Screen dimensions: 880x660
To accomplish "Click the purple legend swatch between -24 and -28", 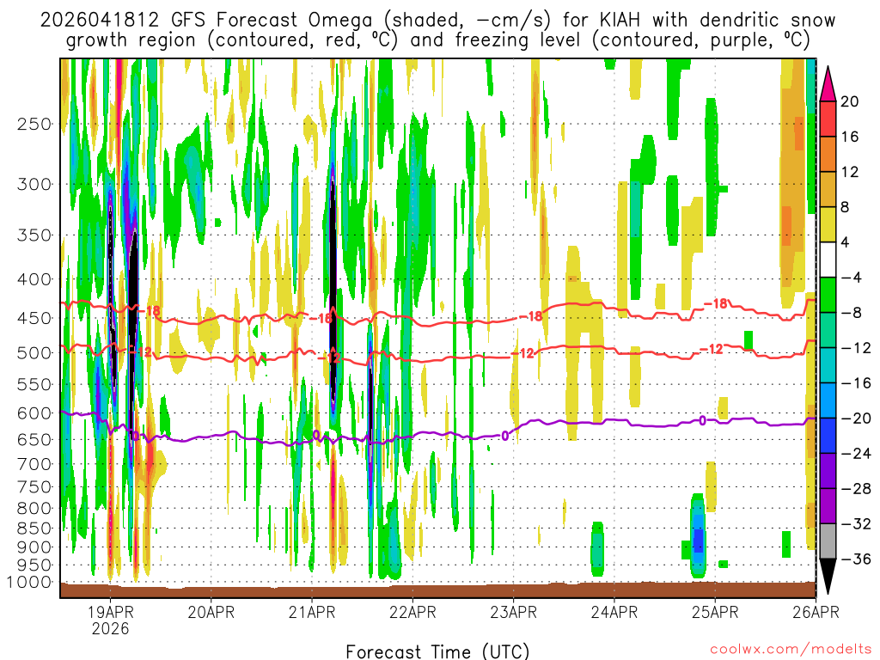I will [828, 471].
